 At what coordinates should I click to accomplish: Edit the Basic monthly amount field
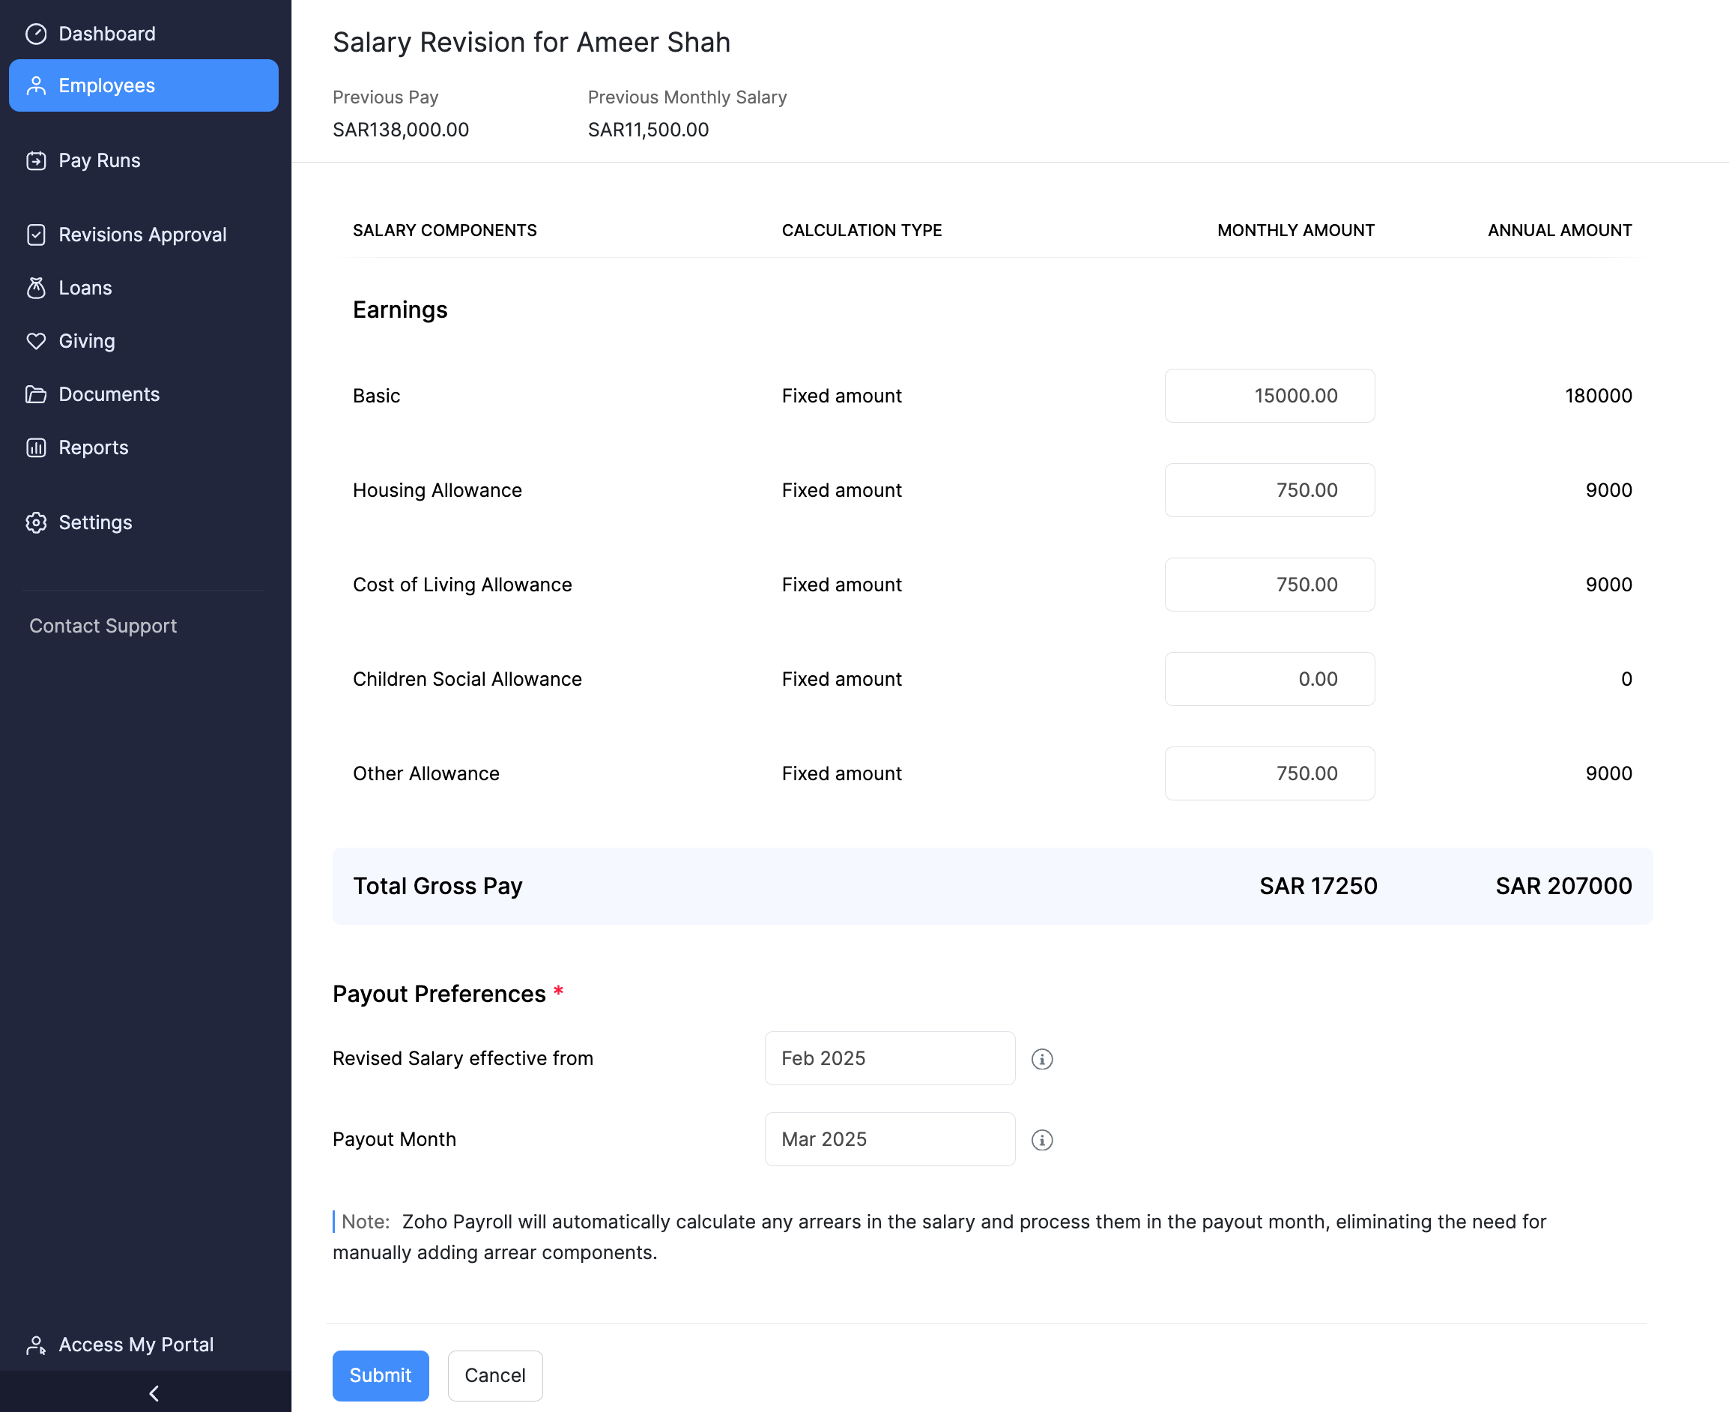[x=1269, y=396]
